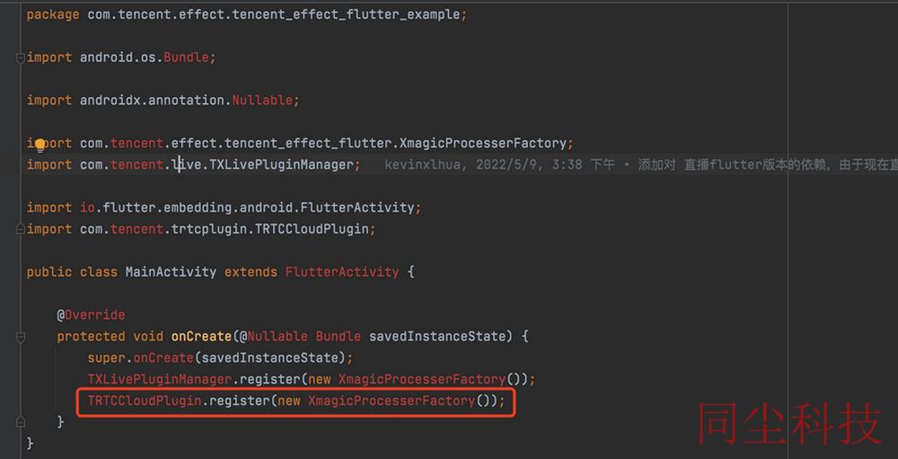The width and height of the screenshot is (898, 459).
Task: Click onCreate in the protected void declaration
Action: [201, 336]
